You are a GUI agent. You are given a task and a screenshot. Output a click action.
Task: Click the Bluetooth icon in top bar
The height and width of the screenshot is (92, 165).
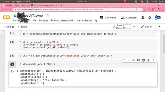(147, 2)
